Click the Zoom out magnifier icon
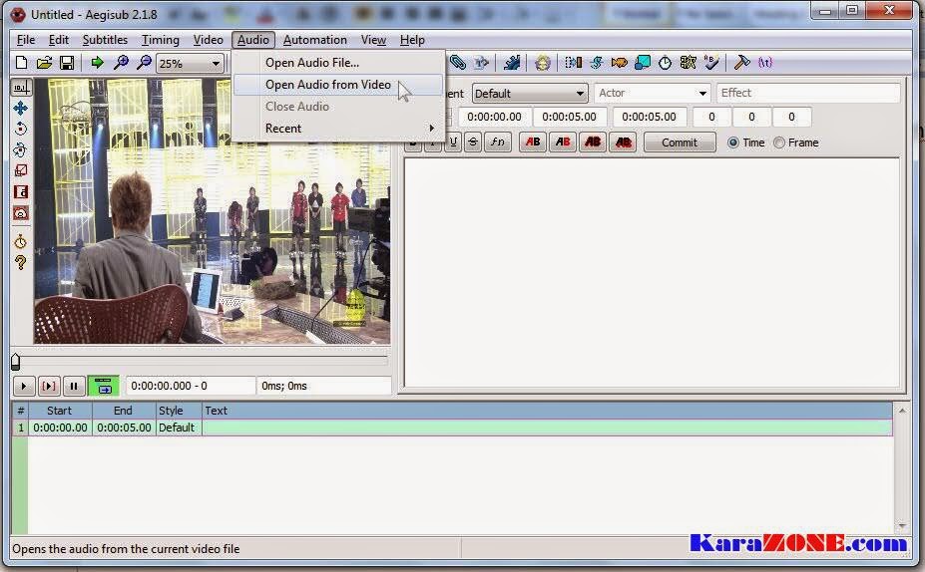Screen dimensions: 925x572 [x=144, y=63]
